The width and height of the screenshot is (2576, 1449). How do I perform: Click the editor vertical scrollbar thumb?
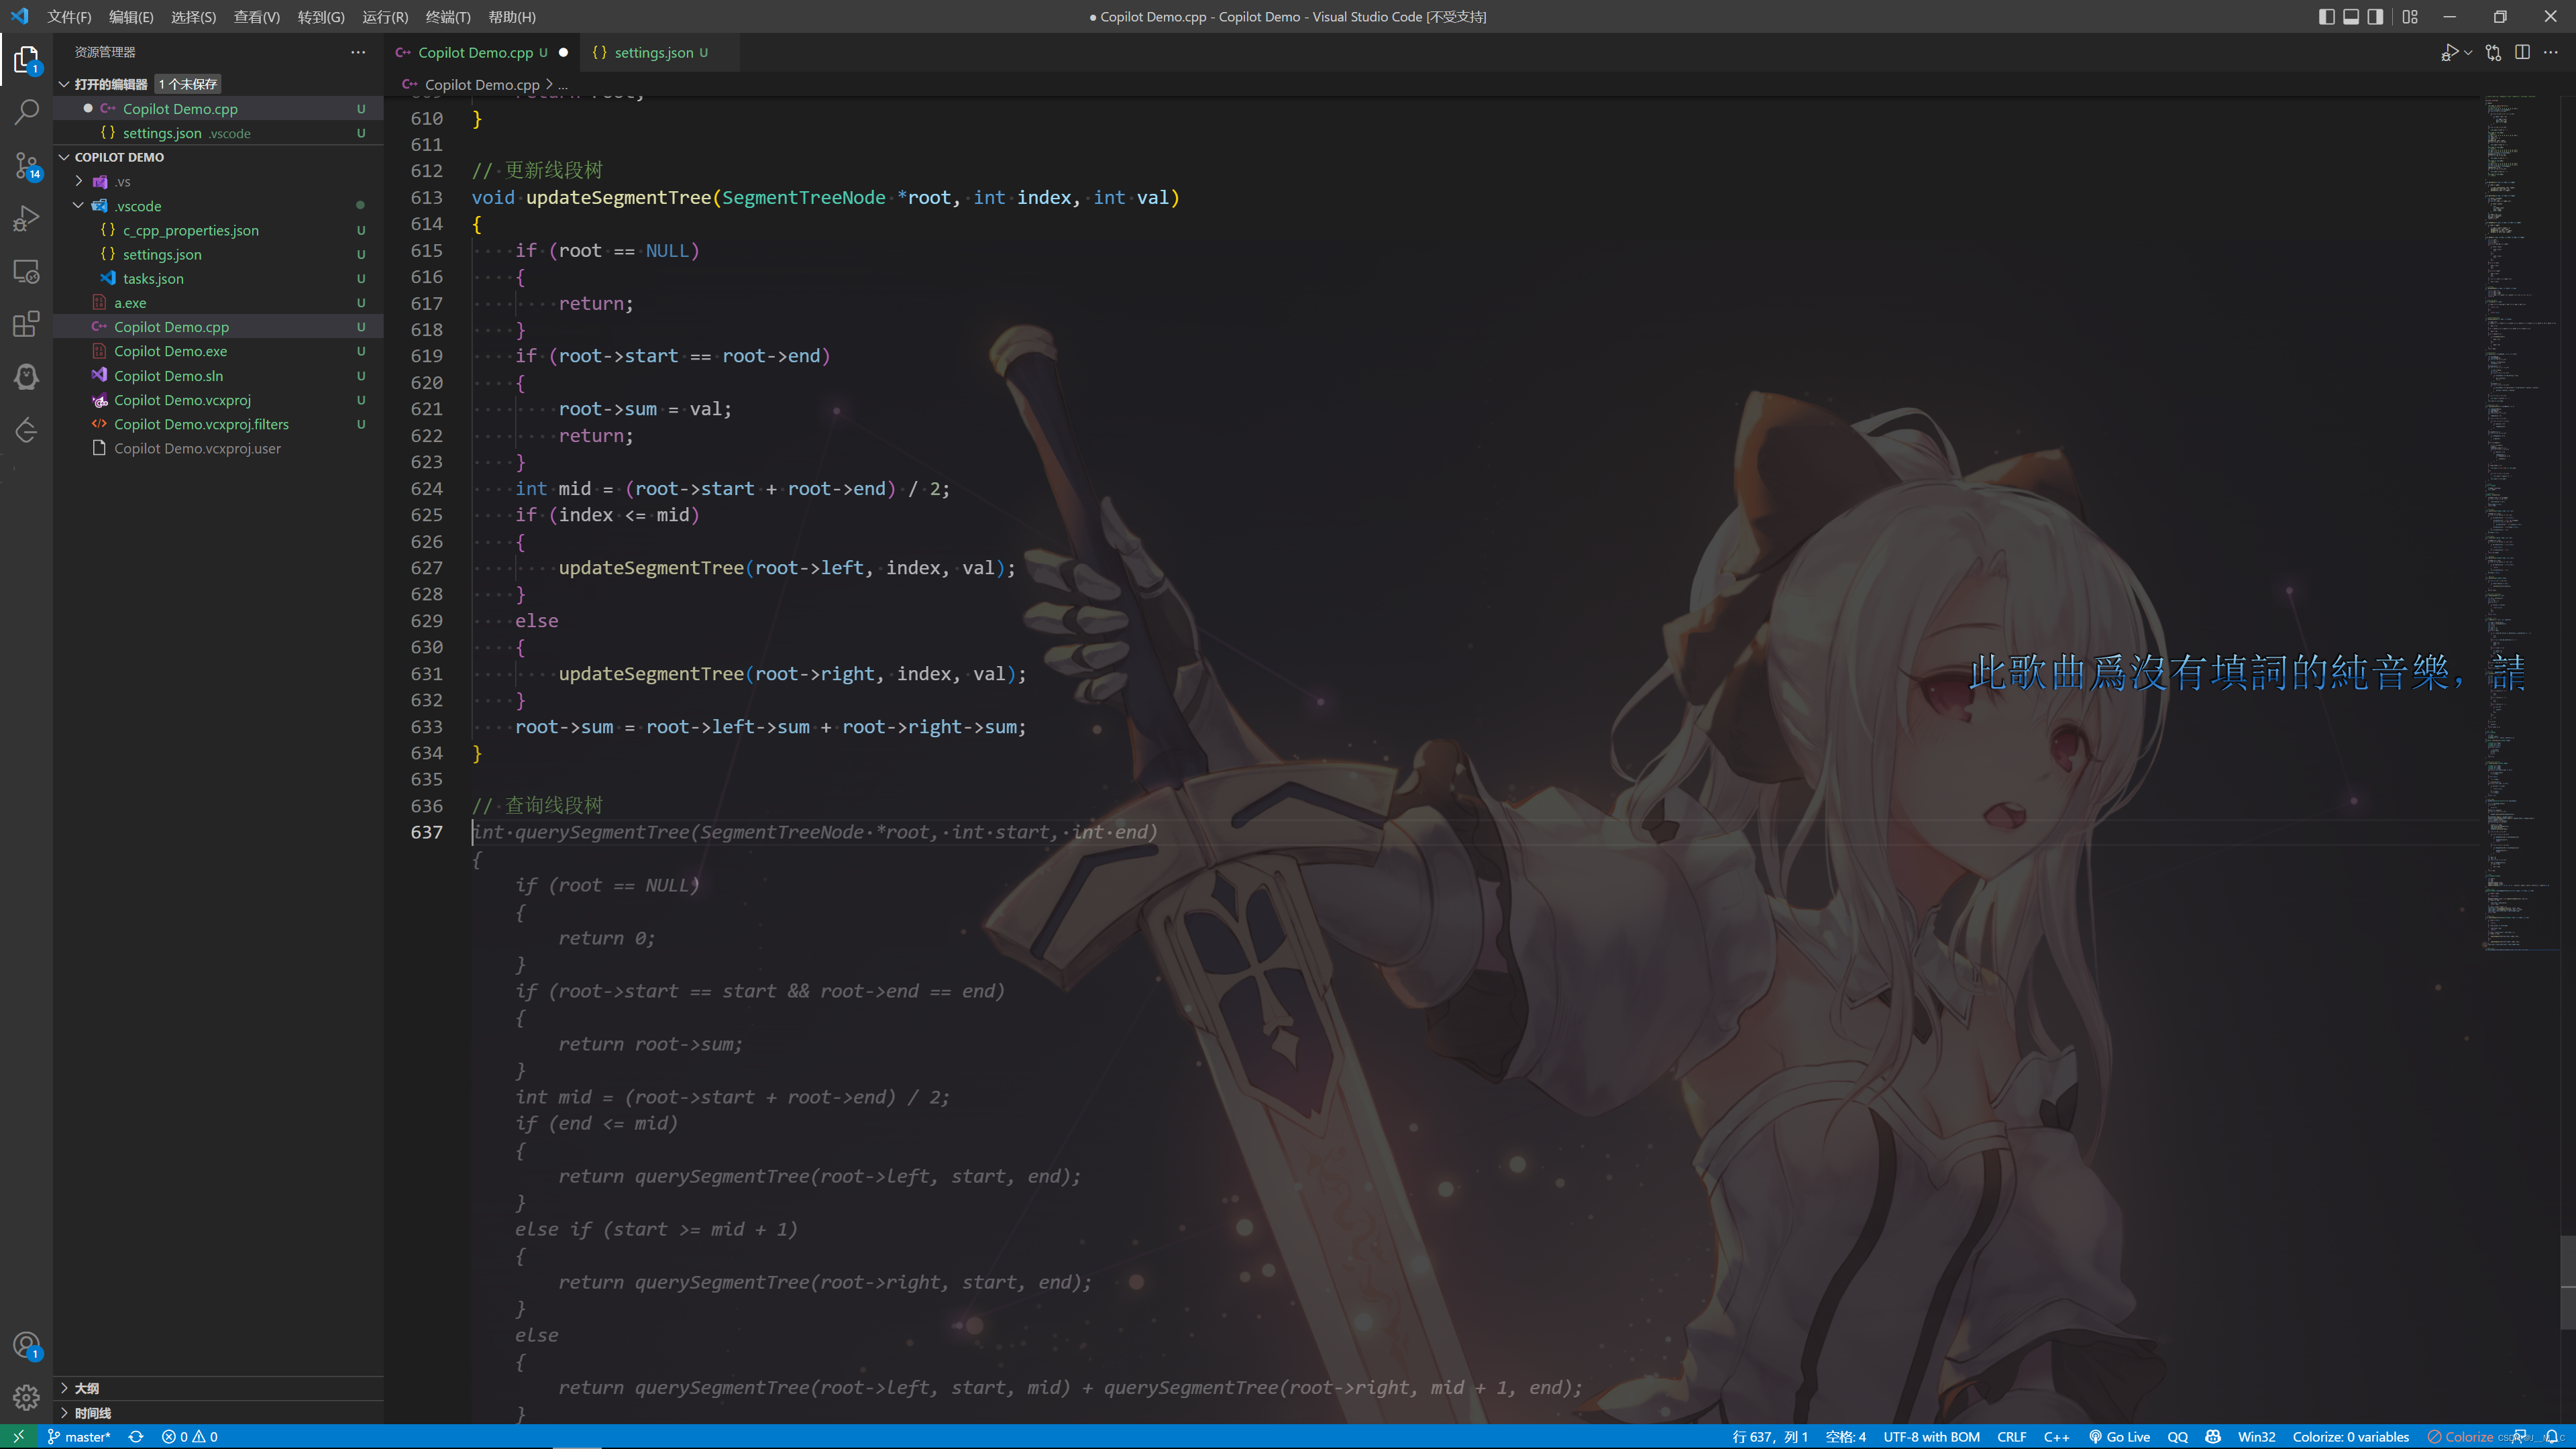[2567, 1282]
